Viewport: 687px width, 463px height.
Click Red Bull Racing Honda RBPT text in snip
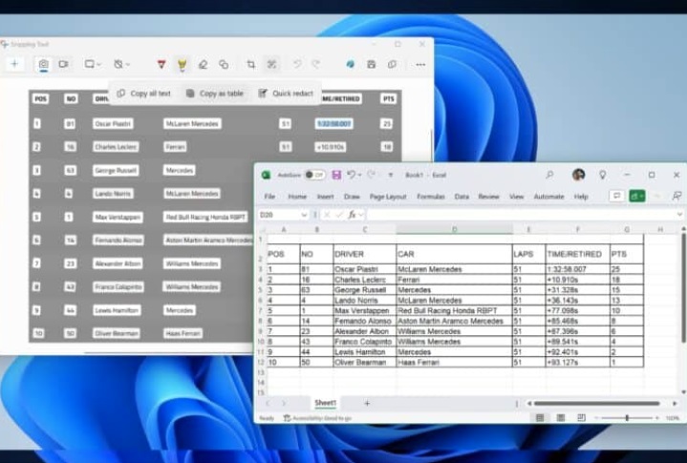205,217
